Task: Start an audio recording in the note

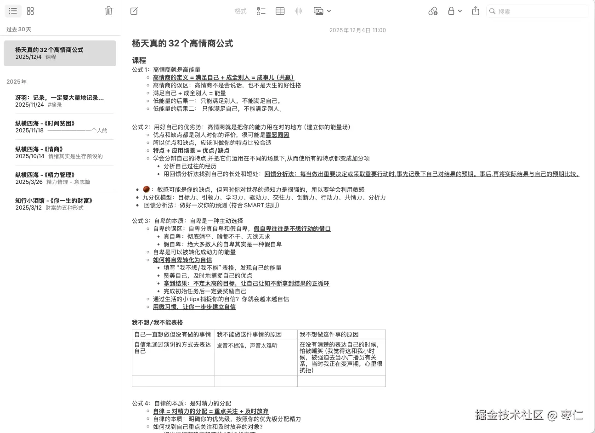Action: [298, 11]
